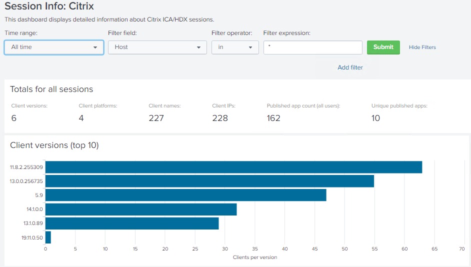Click the Client IPs value 228
This screenshot has height=267, width=471.
(x=220, y=118)
